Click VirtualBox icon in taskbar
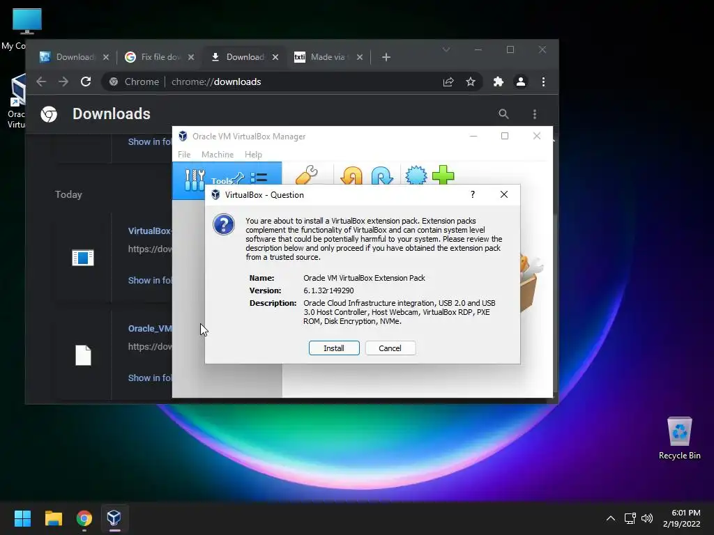Screen dimensions: 714x535 point(114,518)
